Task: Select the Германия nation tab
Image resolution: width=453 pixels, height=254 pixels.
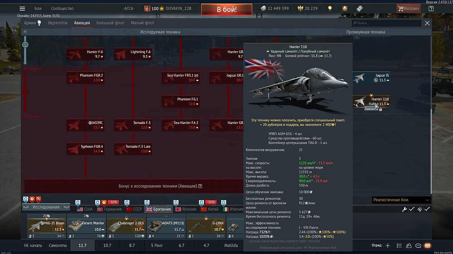Action: (x=110, y=209)
